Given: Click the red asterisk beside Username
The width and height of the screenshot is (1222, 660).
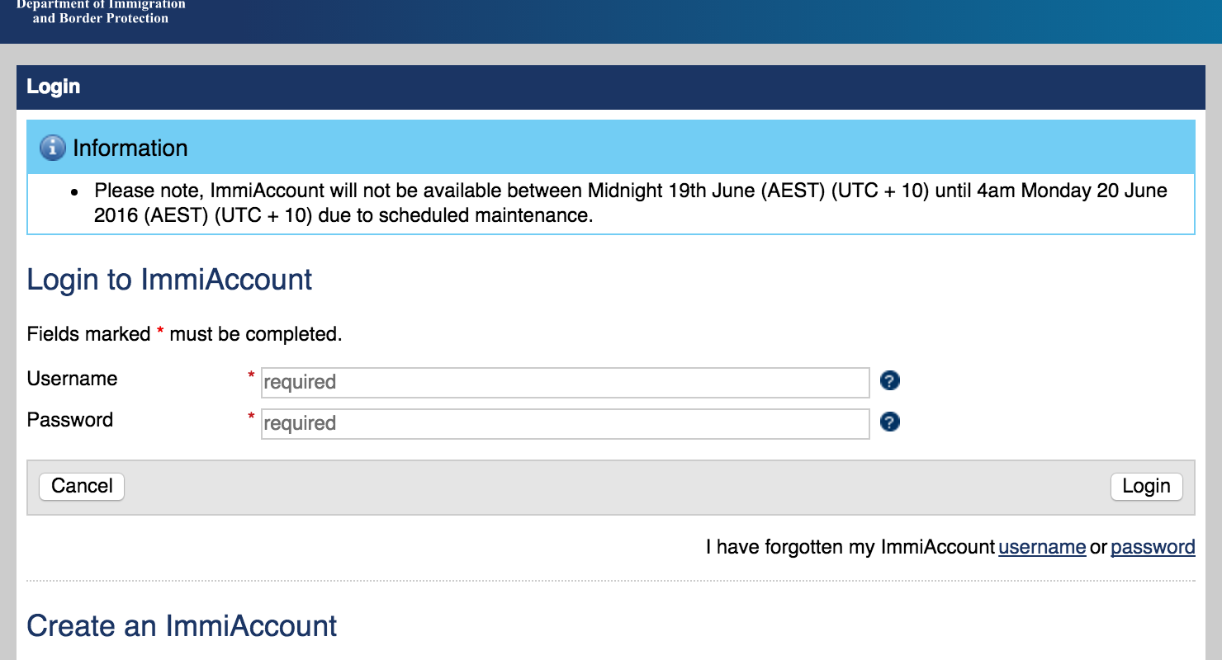Looking at the screenshot, I should (x=251, y=376).
